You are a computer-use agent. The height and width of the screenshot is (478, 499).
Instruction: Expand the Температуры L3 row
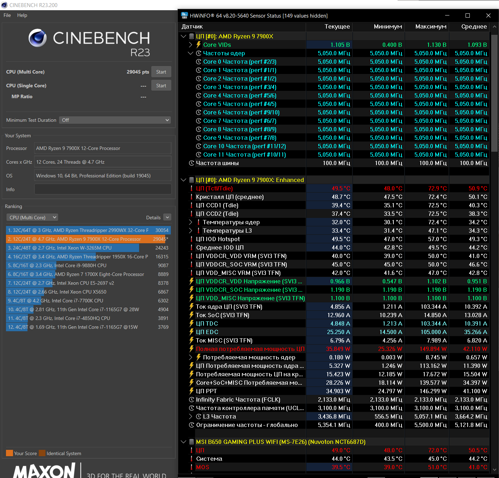pos(191,231)
